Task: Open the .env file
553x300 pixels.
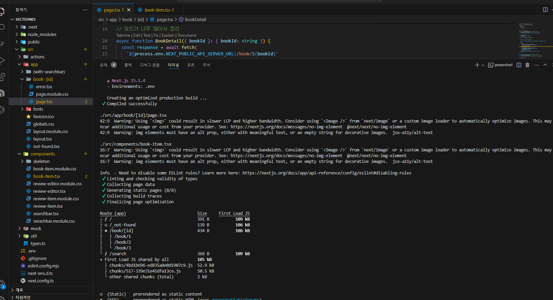Action: [51, 251]
